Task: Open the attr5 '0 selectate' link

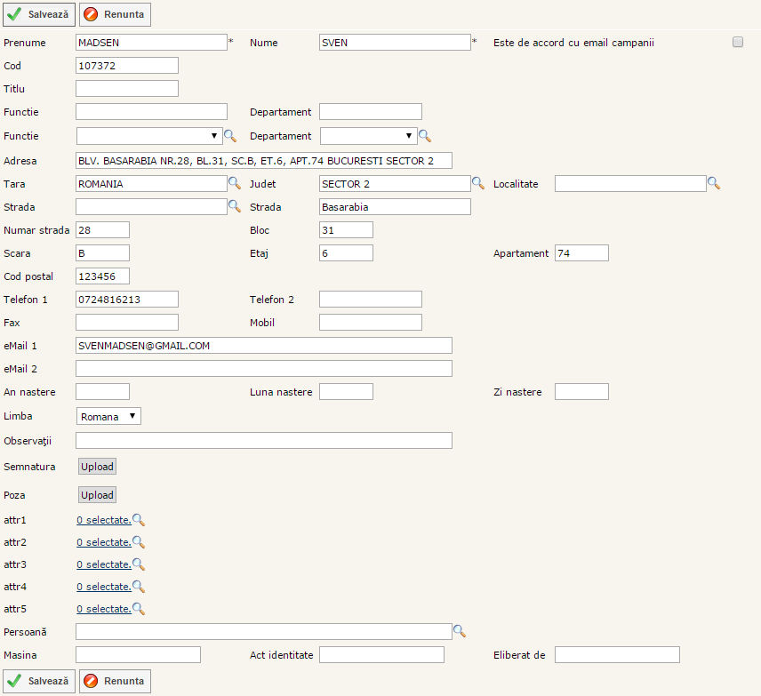Action: pos(103,609)
